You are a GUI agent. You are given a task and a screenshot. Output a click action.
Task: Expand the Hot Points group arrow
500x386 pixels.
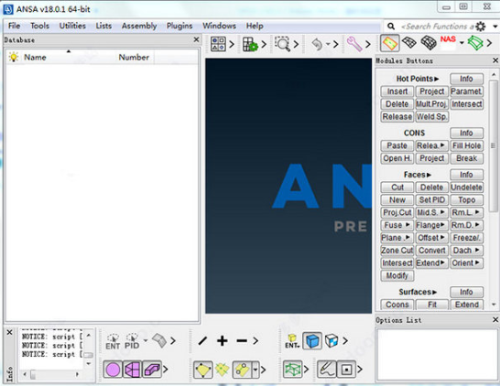pyautogui.click(x=436, y=79)
